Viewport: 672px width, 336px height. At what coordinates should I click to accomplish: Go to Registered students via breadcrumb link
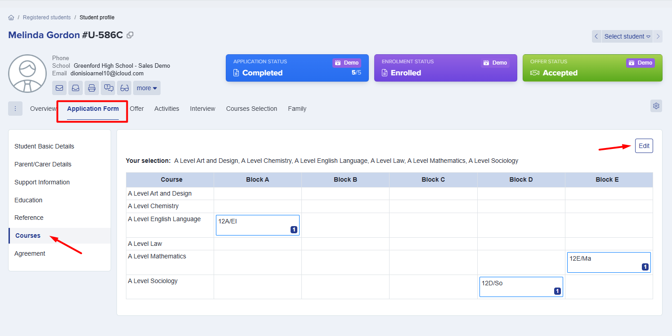coord(47,17)
